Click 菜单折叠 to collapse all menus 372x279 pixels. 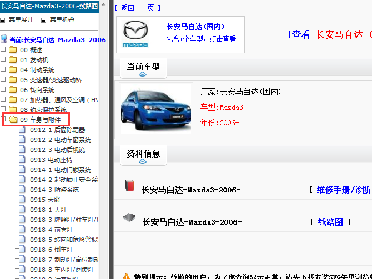point(62,19)
